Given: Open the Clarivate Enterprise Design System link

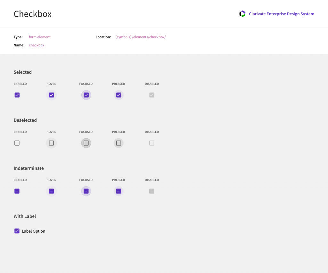Looking at the screenshot, I should (x=281, y=14).
